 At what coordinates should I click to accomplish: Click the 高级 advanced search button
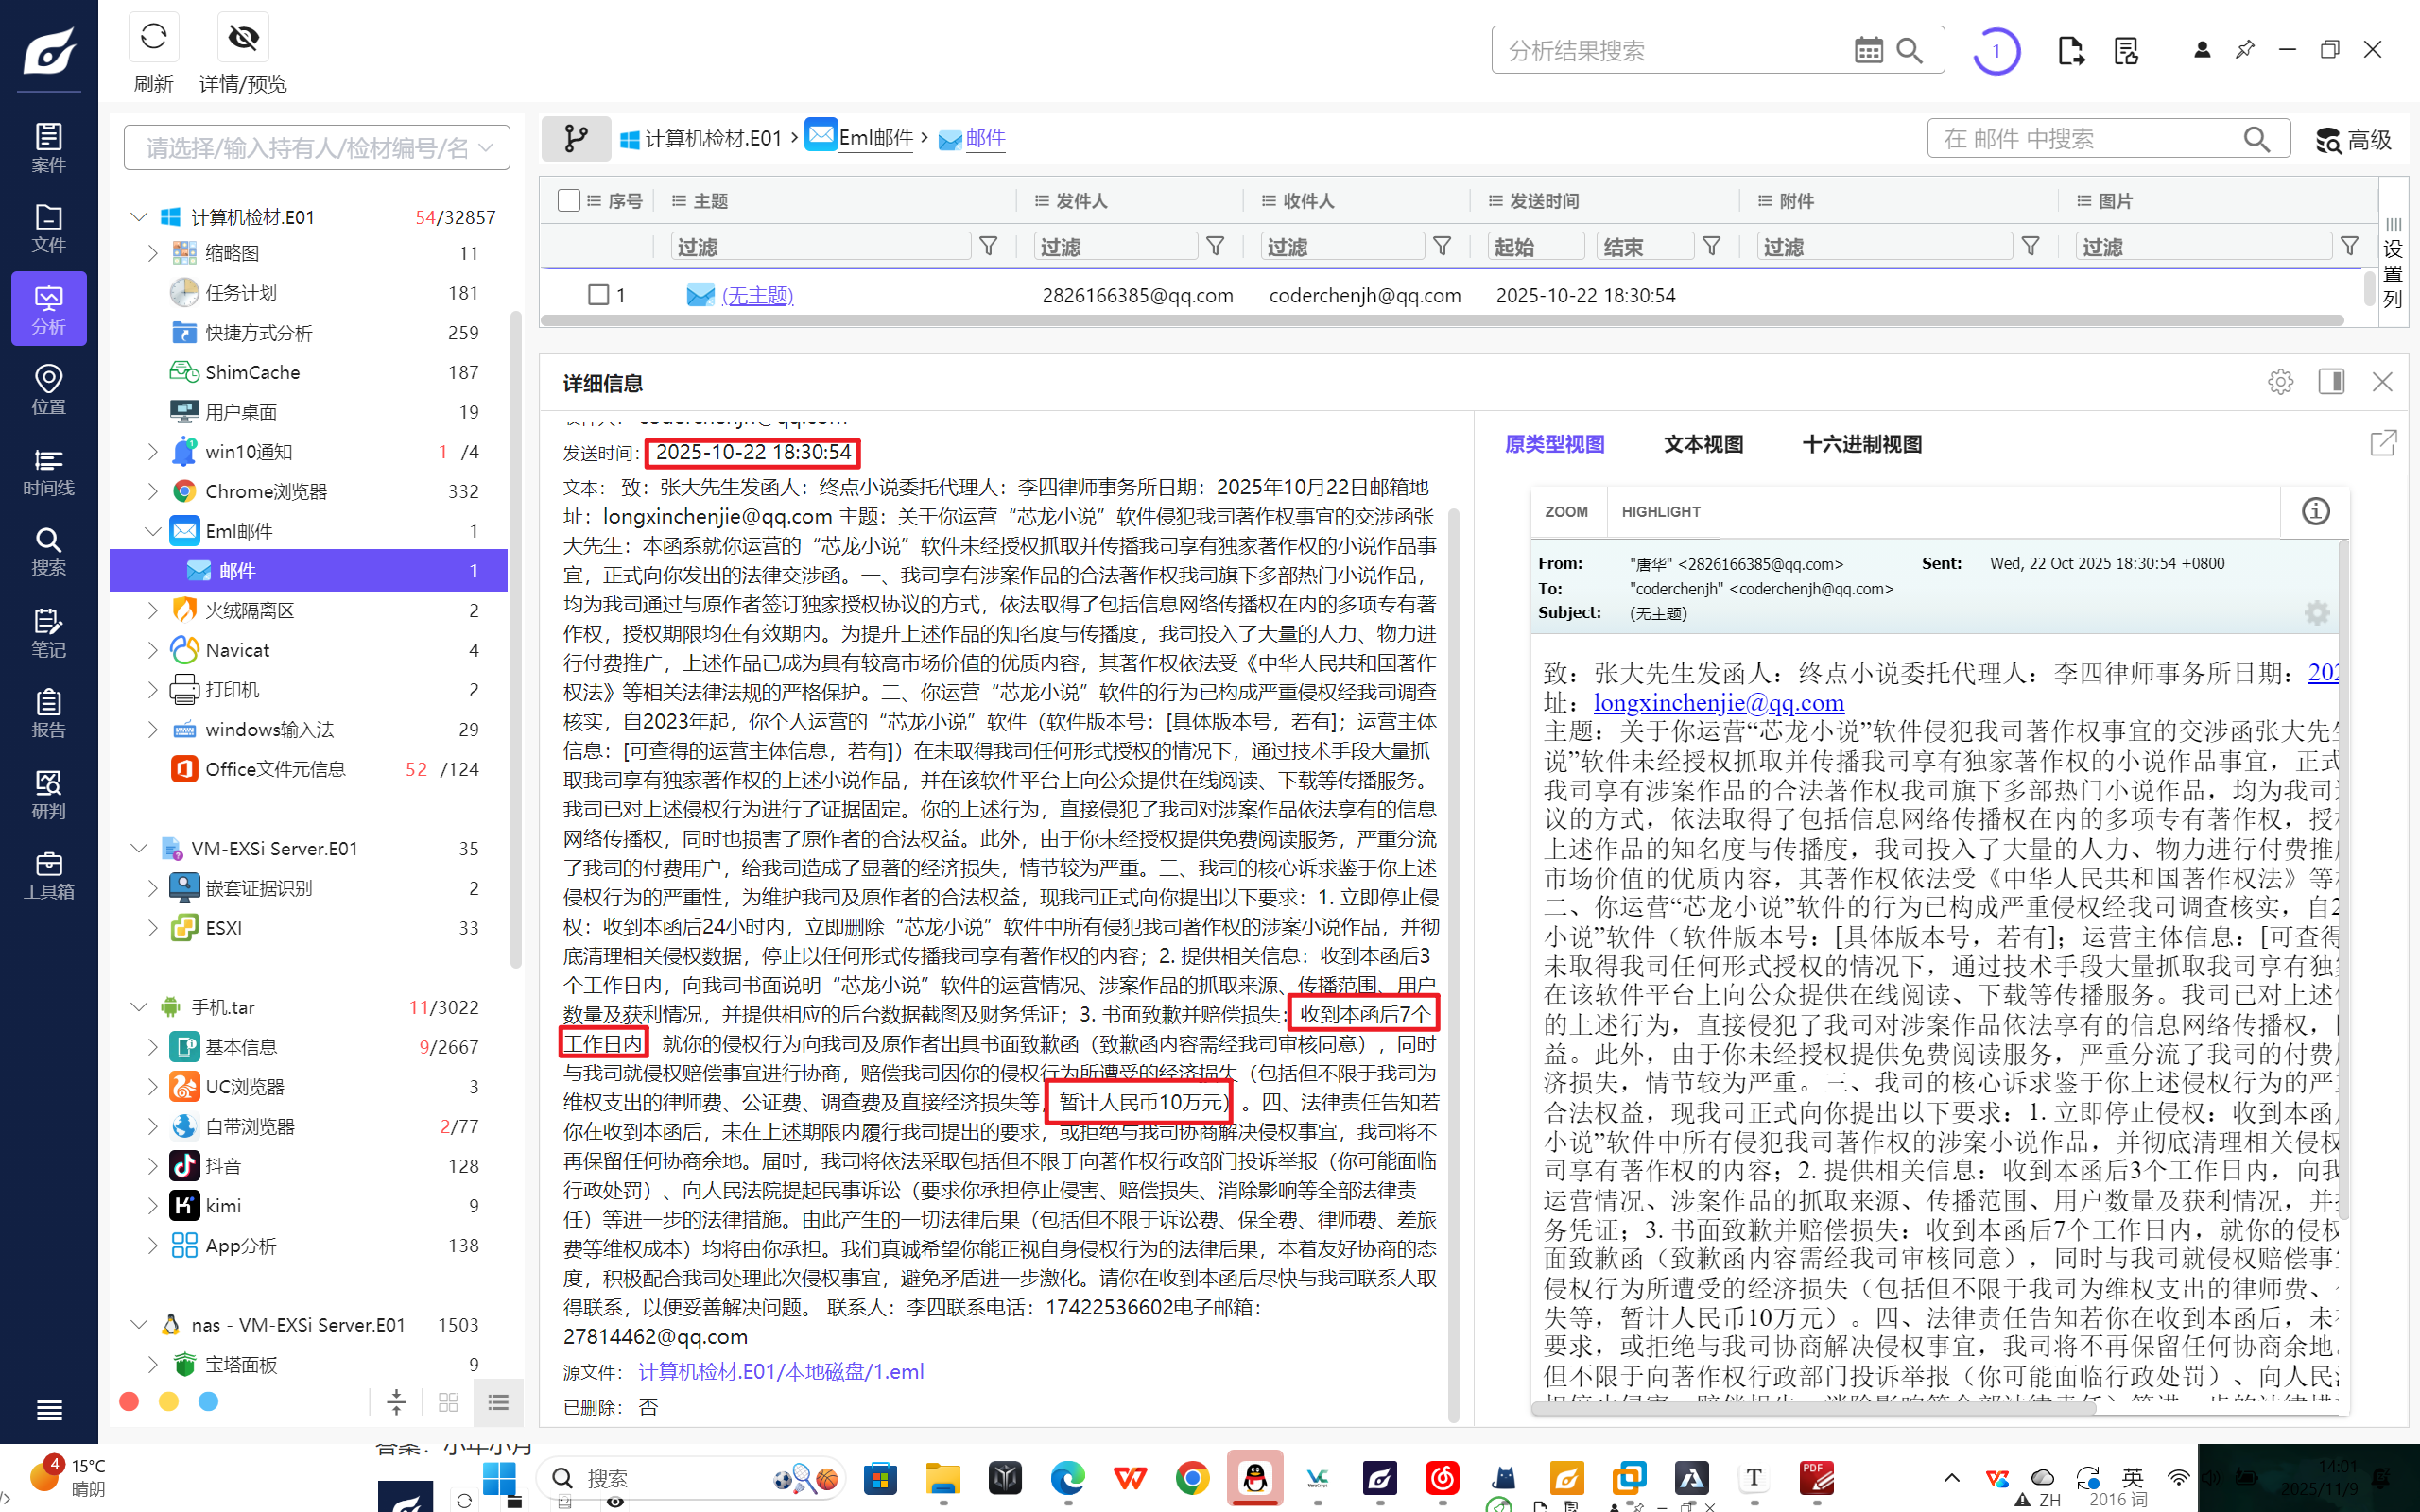[x=2353, y=139]
